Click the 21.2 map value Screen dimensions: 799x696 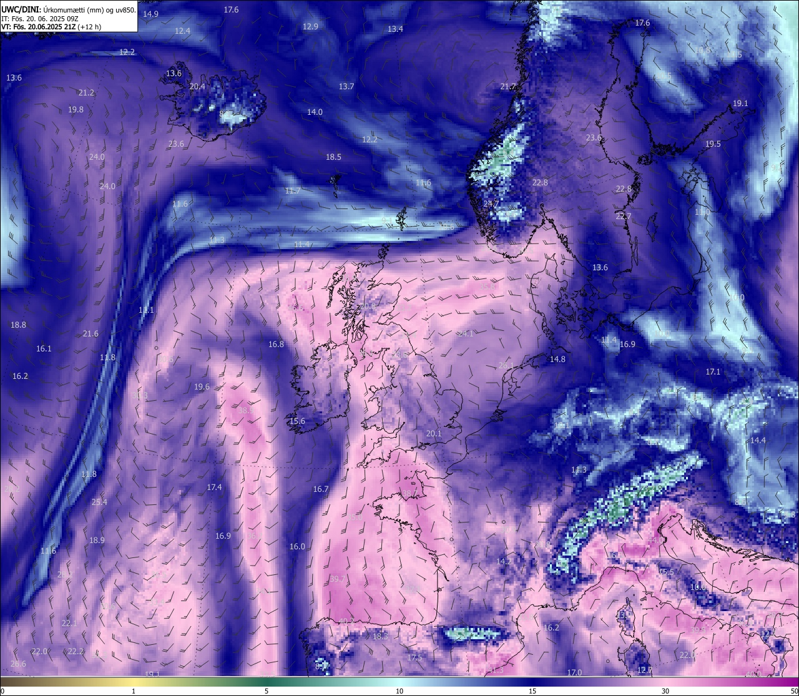point(86,92)
